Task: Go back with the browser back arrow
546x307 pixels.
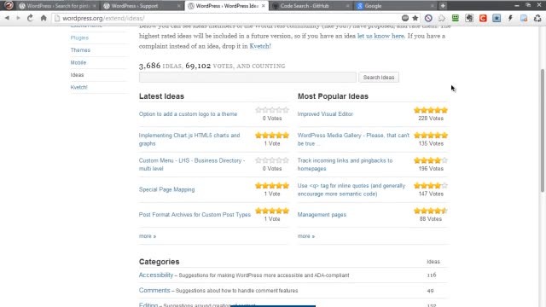Action: (7, 18)
